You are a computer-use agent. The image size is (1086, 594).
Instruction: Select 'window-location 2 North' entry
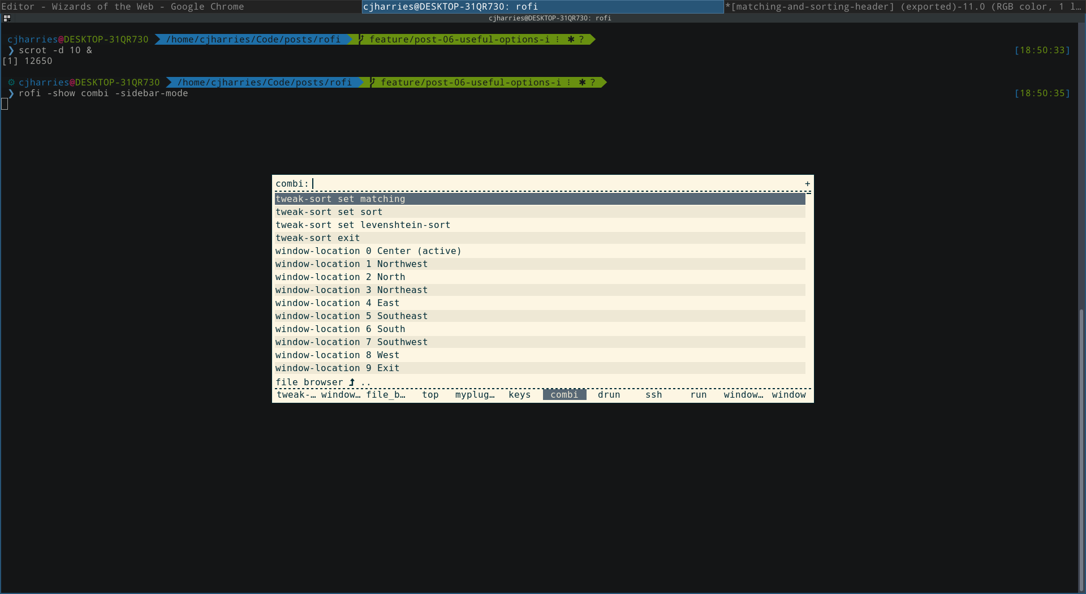tap(540, 277)
